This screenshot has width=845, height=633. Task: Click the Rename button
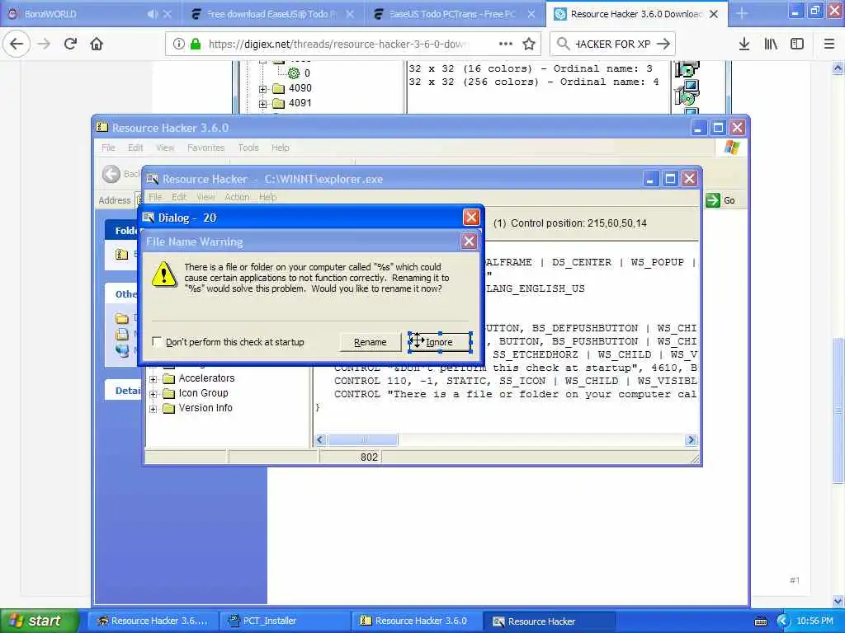(x=371, y=342)
